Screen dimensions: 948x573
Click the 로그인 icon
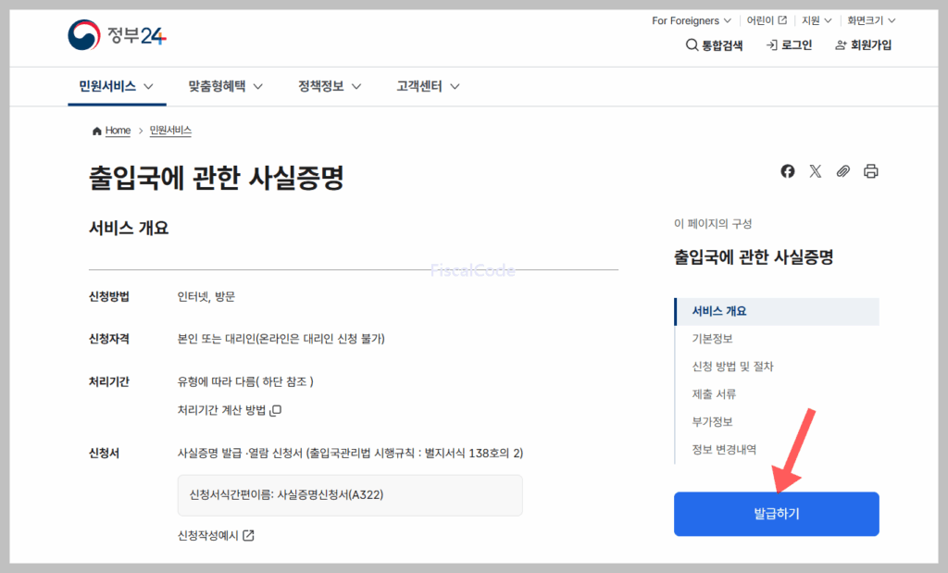[769, 44]
